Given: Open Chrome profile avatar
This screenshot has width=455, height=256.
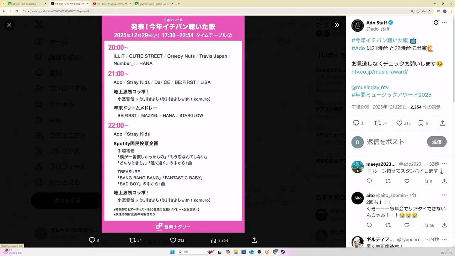Looking at the screenshot, I should [444, 11].
